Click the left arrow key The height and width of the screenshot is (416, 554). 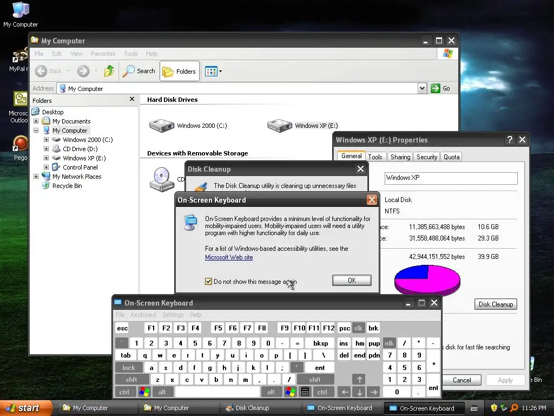[345, 392]
